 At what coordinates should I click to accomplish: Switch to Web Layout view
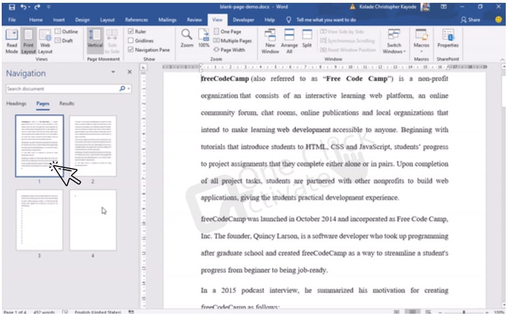(x=45, y=41)
